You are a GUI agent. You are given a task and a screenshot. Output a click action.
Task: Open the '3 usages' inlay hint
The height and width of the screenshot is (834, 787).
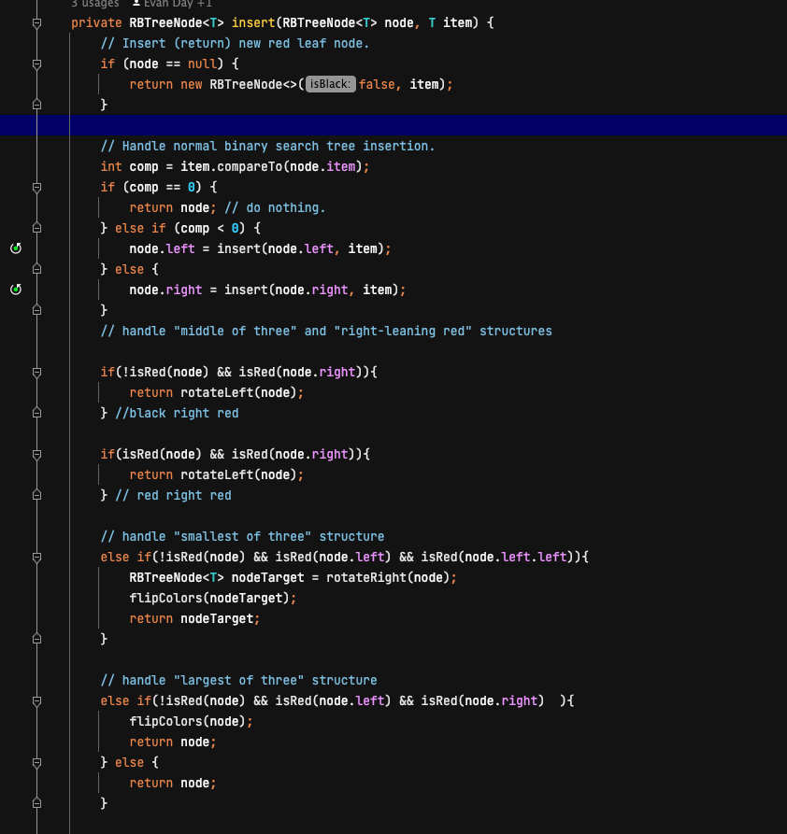(x=94, y=4)
